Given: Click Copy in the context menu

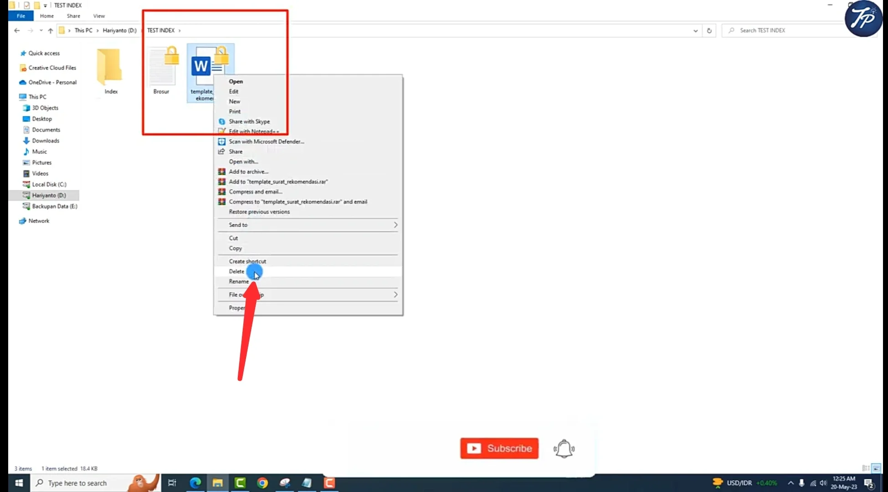Looking at the screenshot, I should click(235, 248).
